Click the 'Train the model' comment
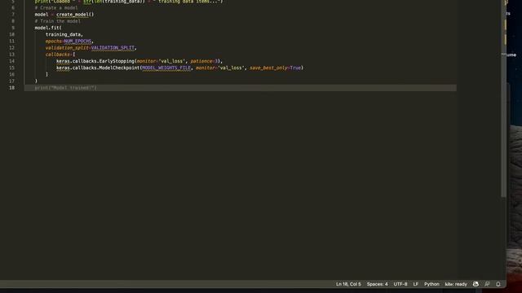This screenshot has width=522, height=293. (x=58, y=21)
